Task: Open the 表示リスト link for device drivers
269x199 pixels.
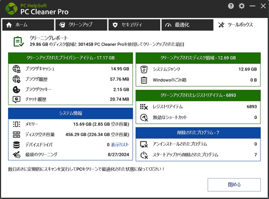Action: pos(120,145)
